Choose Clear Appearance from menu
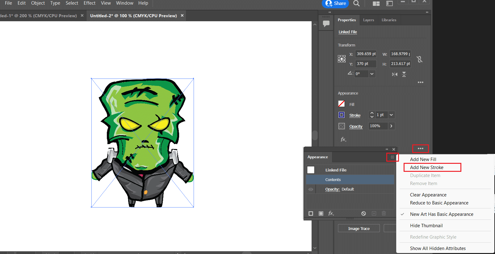 tap(428, 195)
